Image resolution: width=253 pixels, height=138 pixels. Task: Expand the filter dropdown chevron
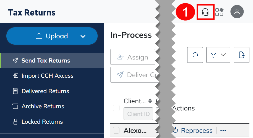[x=223, y=55]
